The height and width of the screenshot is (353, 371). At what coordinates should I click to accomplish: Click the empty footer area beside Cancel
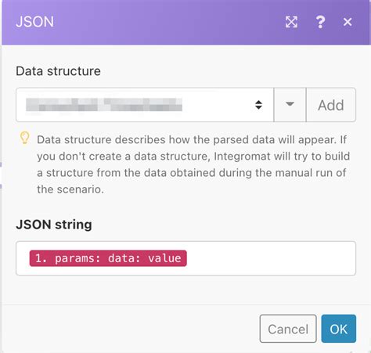coord(131,329)
